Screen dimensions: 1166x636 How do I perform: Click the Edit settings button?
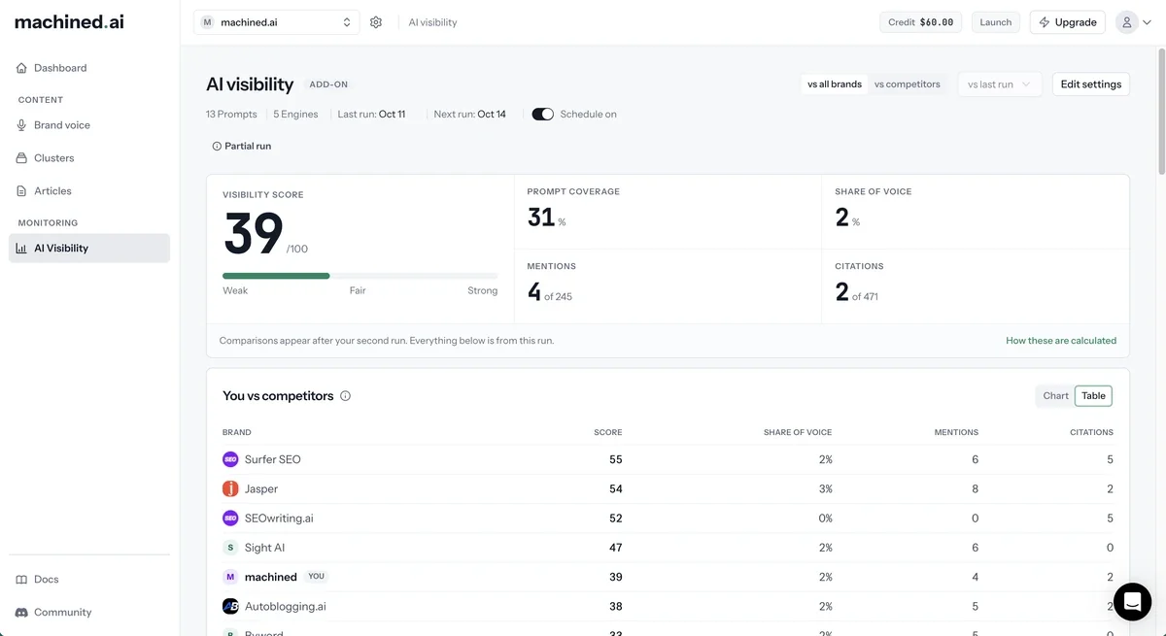pos(1090,84)
